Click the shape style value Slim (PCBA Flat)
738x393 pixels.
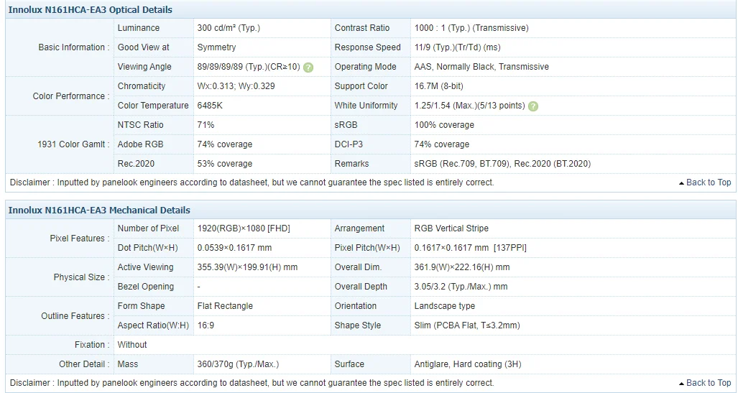467,325
